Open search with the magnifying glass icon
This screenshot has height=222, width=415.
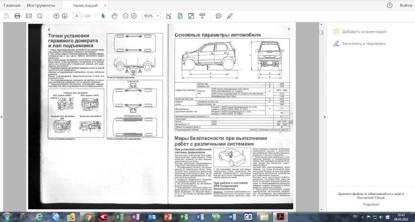pos(40,16)
